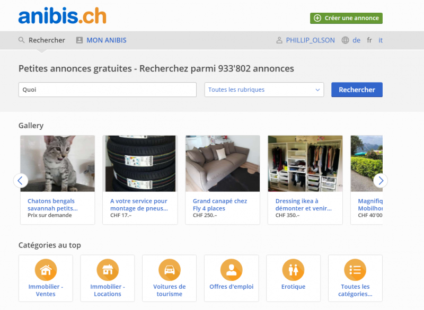Expand the Toutes les rubriques dropdown
This screenshot has width=424, height=310.
pos(264,90)
